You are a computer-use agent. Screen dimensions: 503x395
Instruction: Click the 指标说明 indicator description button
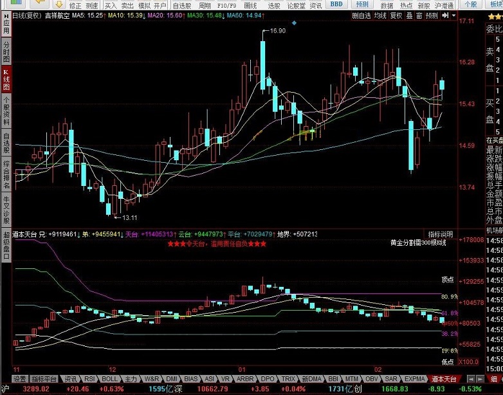(x=440, y=234)
